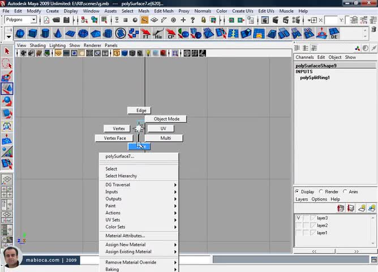Image resolution: width=378 pixels, height=272 pixels.
Task: Select the Rotate tool sphere icon
Action: coord(7,101)
